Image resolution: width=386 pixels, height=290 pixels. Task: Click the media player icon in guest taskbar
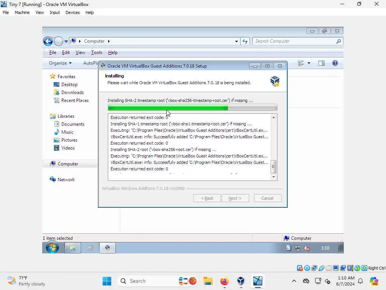tap(90, 248)
